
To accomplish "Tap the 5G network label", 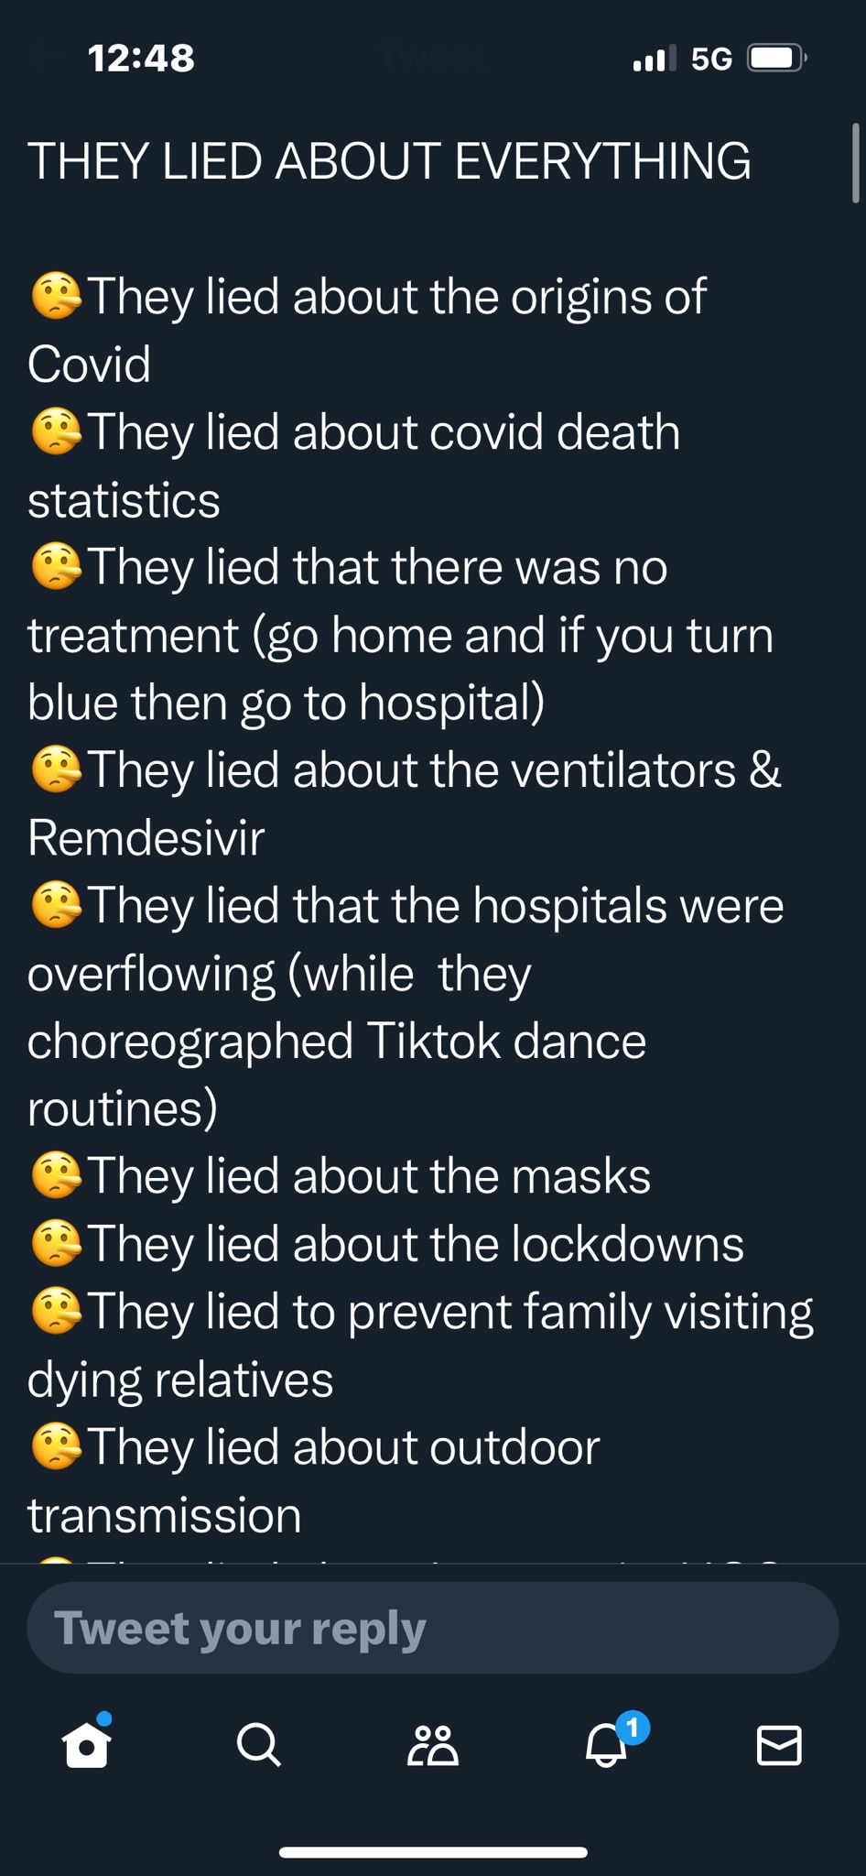I will coord(709,59).
